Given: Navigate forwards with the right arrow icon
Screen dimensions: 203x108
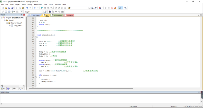Looking at the screenshot, I should pos(38,8).
